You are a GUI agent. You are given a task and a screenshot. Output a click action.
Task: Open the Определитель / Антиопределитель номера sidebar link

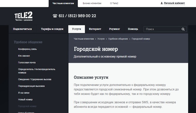[x=37, y=71]
